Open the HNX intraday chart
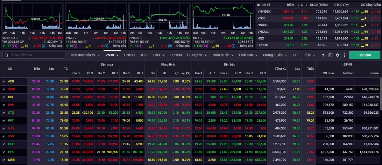 [x=223, y=17]
